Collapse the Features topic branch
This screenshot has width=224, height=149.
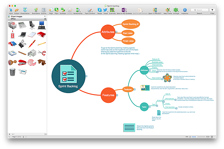click(x=117, y=95)
